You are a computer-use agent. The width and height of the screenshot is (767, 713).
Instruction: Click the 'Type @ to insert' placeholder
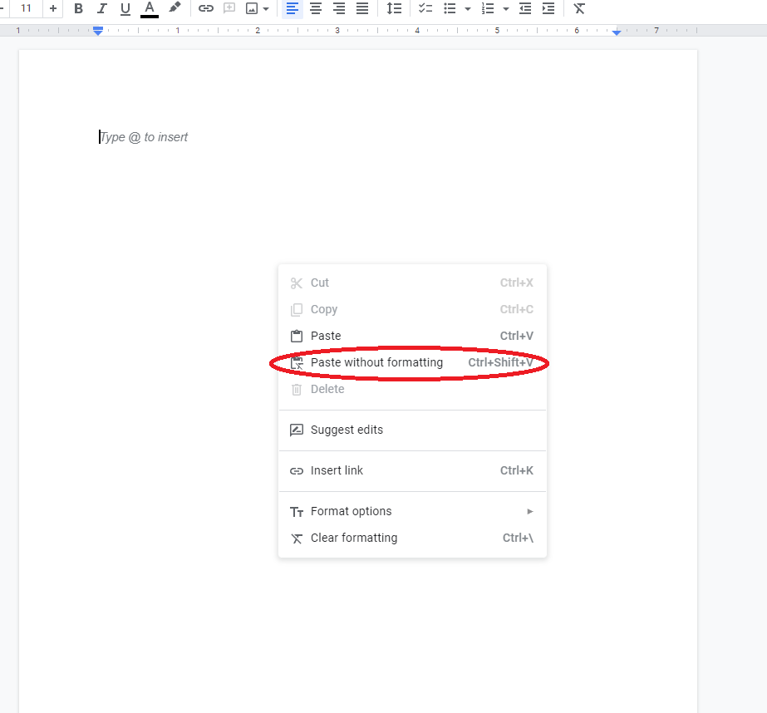144,137
